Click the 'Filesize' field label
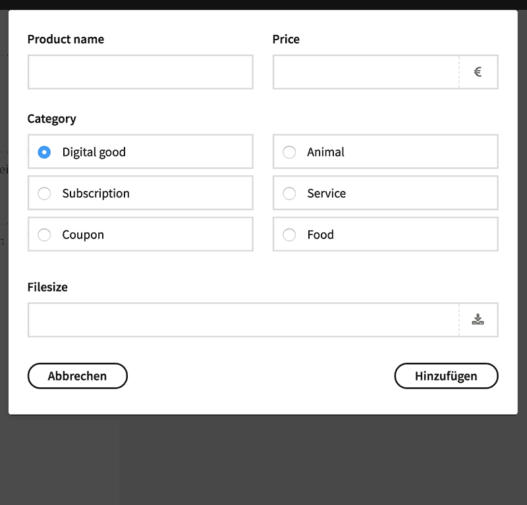The width and height of the screenshot is (527, 505). pos(47,287)
